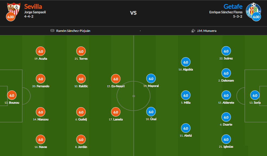Click the Sevilla club crest

pyautogui.click(x=14, y=9)
